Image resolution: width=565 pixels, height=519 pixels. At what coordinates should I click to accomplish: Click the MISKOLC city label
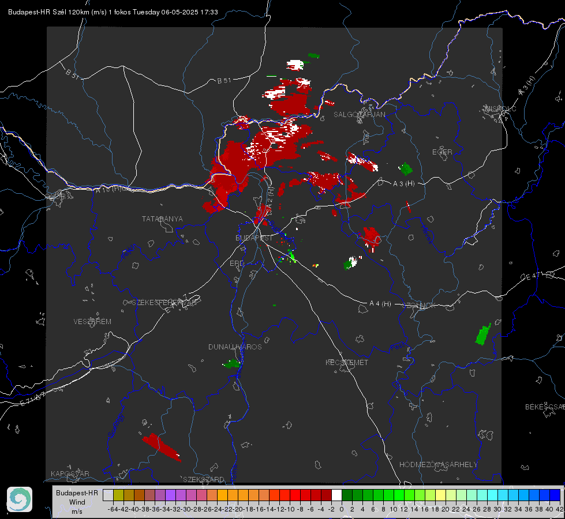(501, 108)
